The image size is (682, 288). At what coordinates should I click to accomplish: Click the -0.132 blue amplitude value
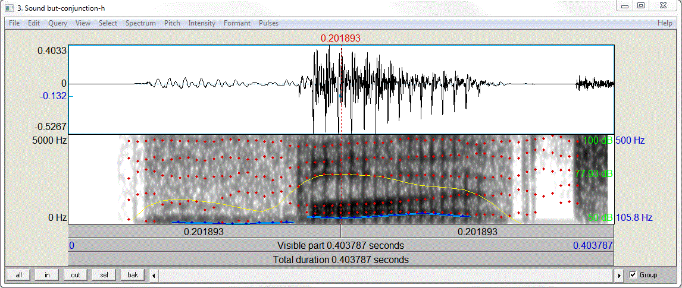click(53, 96)
